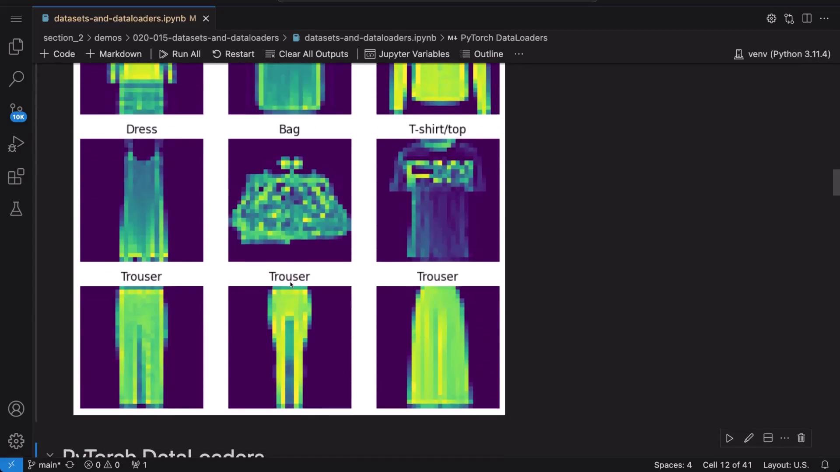Viewport: 840px width, 472px height.
Task: Open the venv Python 3.11.4 kernel picker
Action: (x=782, y=54)
